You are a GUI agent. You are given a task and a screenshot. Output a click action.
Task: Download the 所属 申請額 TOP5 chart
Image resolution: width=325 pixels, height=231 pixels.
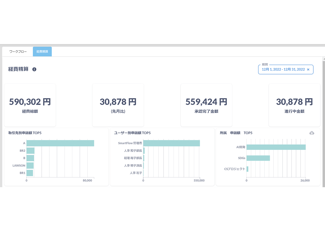312,133
